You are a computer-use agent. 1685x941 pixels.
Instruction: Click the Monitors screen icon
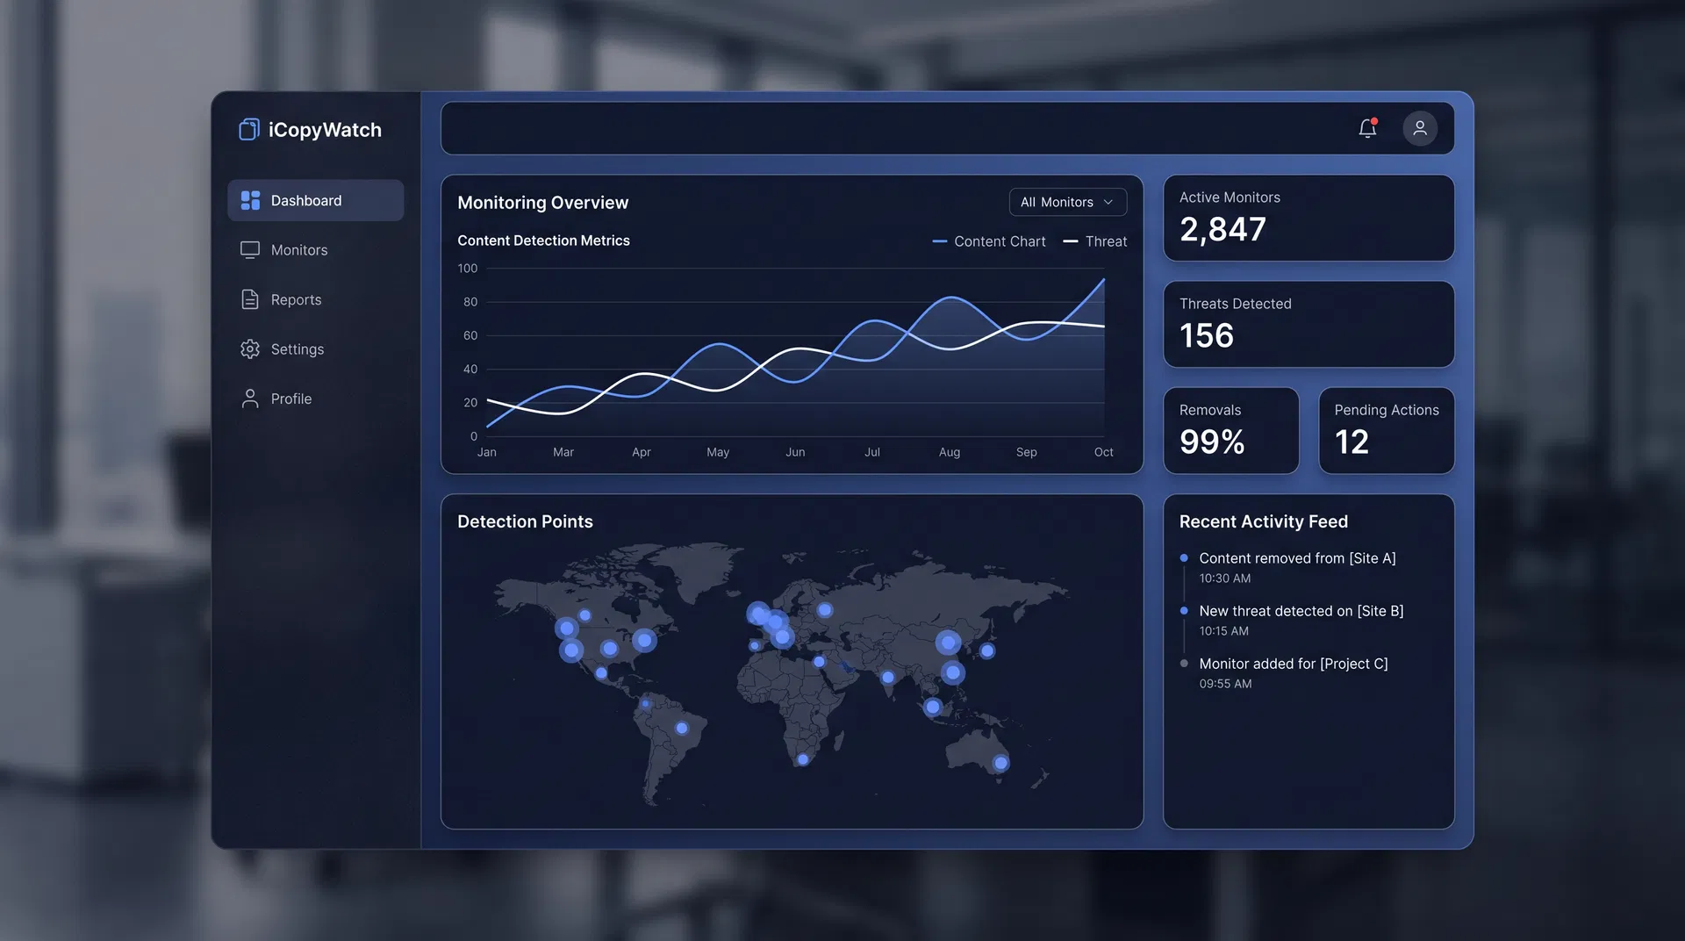click(x=249, y=249)
